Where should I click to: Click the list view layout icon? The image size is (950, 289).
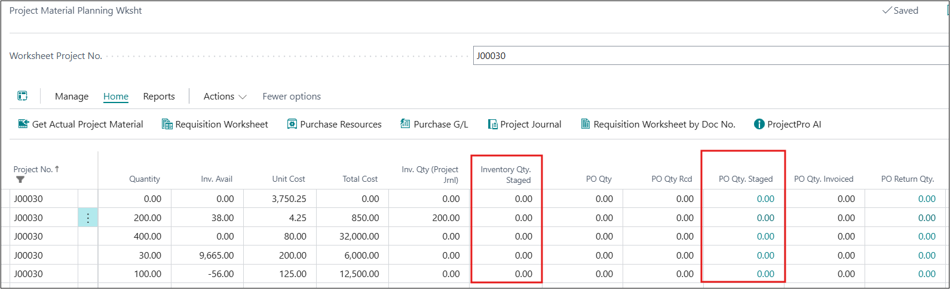tap(23, 96)
